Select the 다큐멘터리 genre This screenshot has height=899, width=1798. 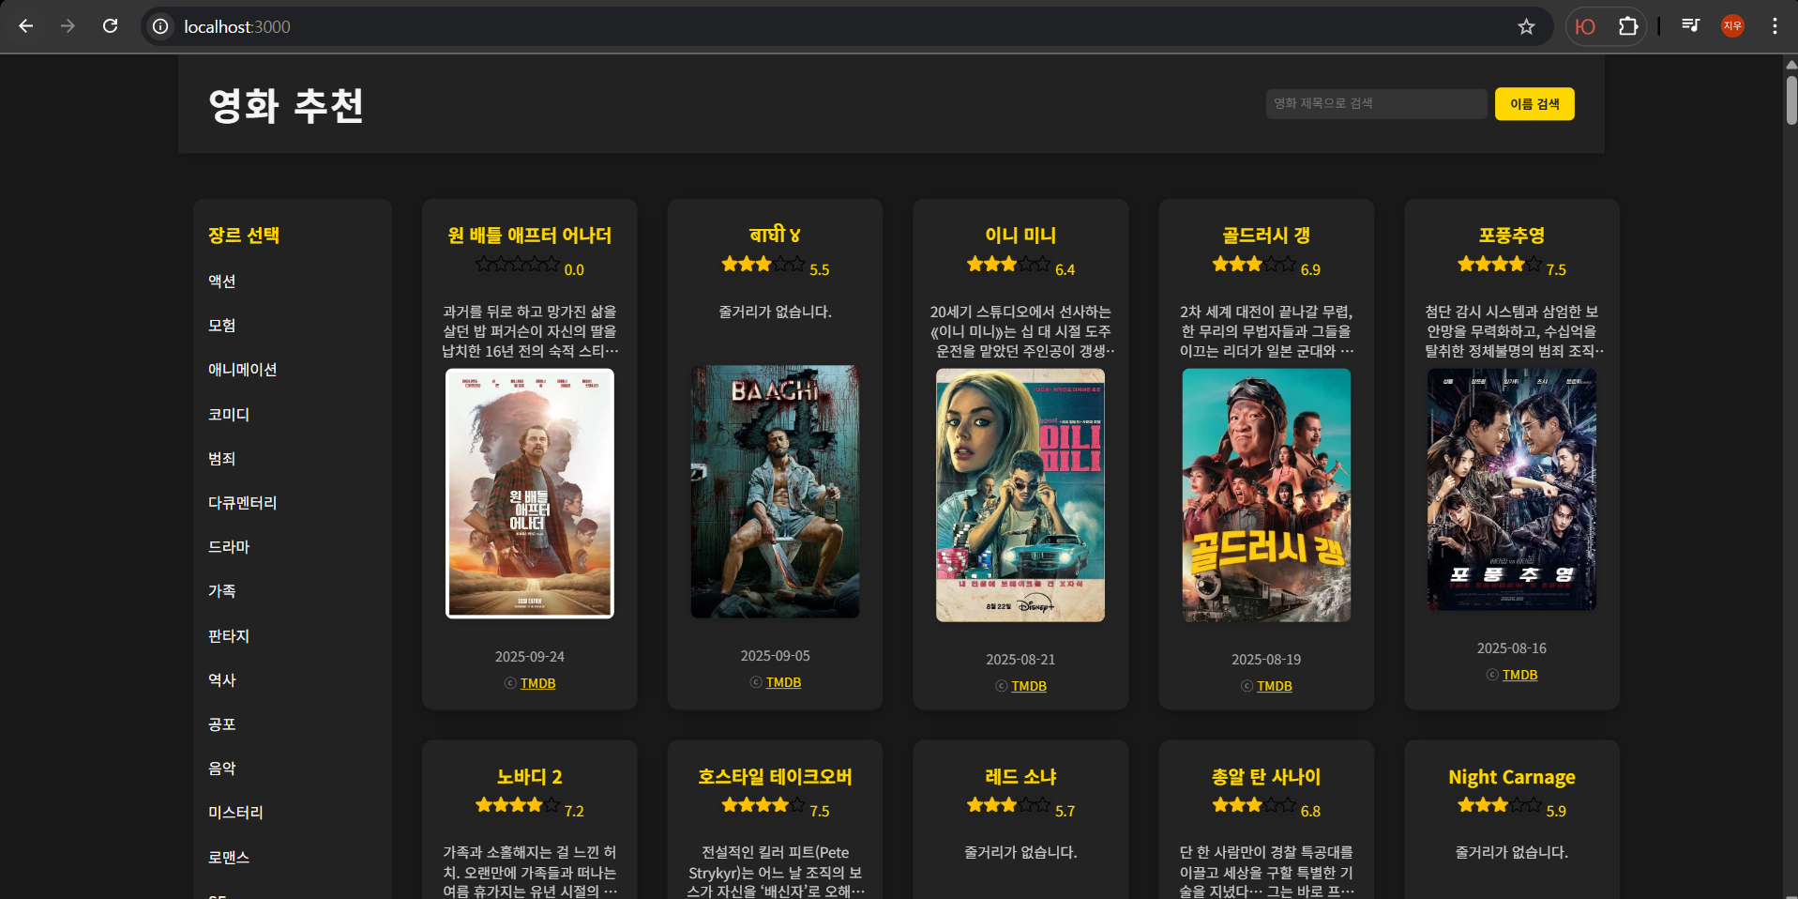point(243,502)
